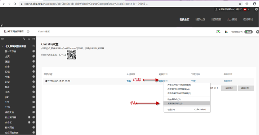This screenshot has width=259, height=135.
Task: Click the 分段查看 column header
Action: click(131, 75)
